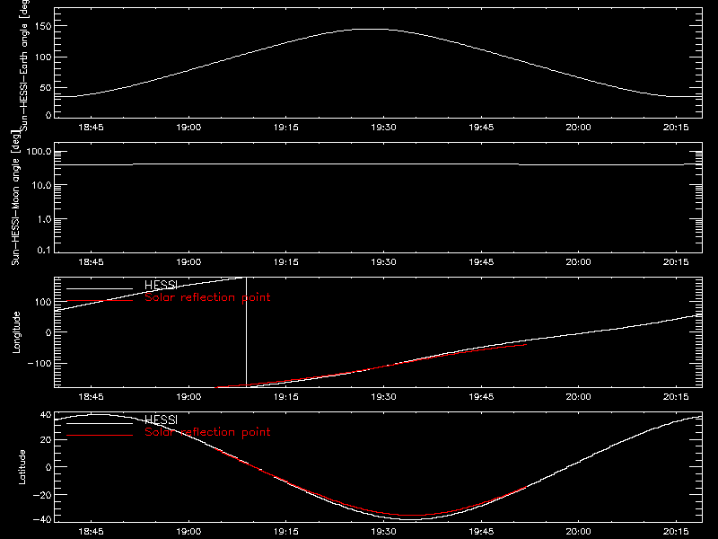
Task: Click 19:15 under the Longitude plot
Action: click(286, 397)
